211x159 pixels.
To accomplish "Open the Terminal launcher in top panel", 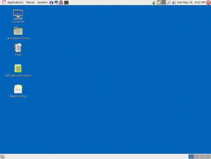I will [x=66, y=3].
